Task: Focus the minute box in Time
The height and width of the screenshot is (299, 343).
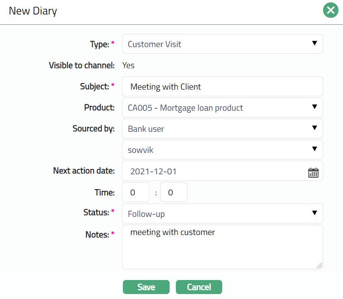Action: click(x=173, y=192)
